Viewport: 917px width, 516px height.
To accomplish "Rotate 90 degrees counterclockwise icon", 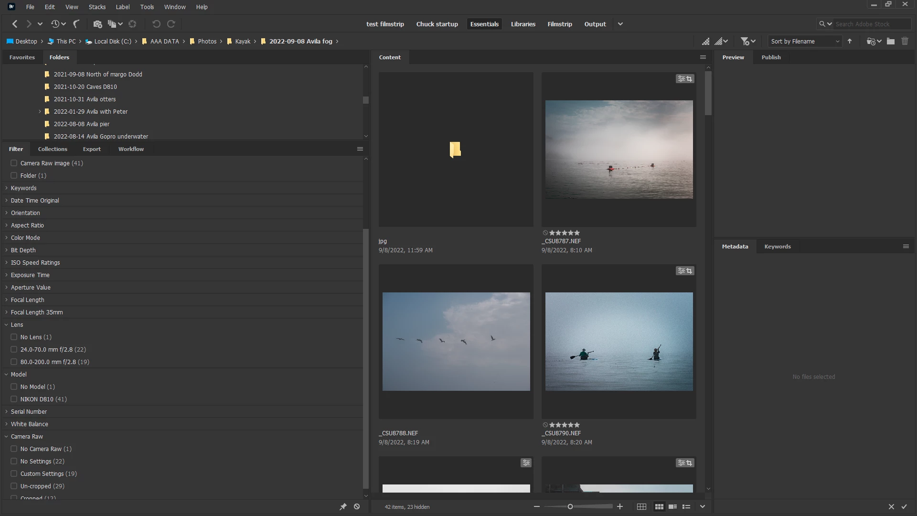I will point(156,24).
